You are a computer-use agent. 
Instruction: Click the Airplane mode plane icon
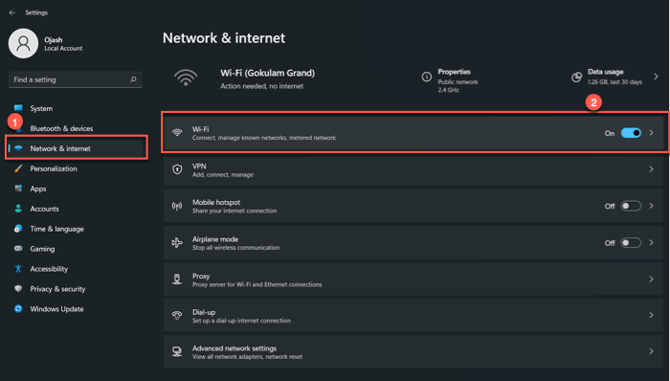click(x=177, y=243)
